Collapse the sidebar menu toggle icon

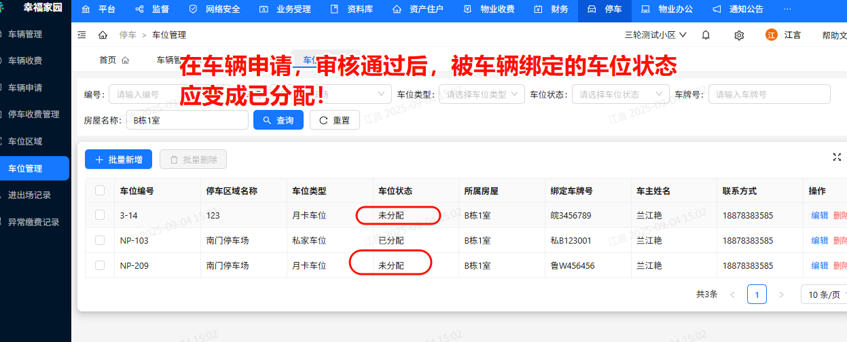pyautogui.click(x=82, y=35)
